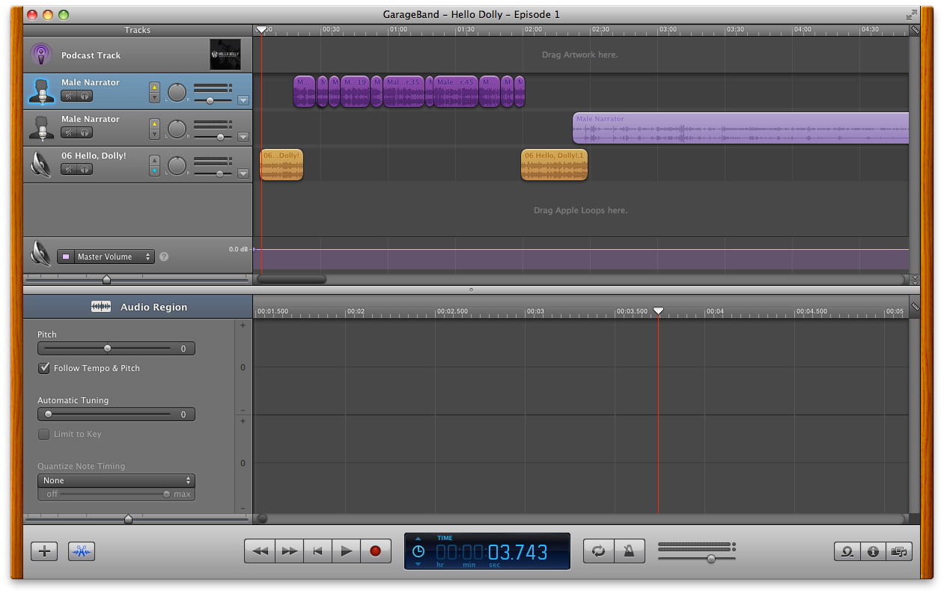This screenshot has height=594, width=944.
Task: Open the Loop Browser
Action: coord(847,551)
